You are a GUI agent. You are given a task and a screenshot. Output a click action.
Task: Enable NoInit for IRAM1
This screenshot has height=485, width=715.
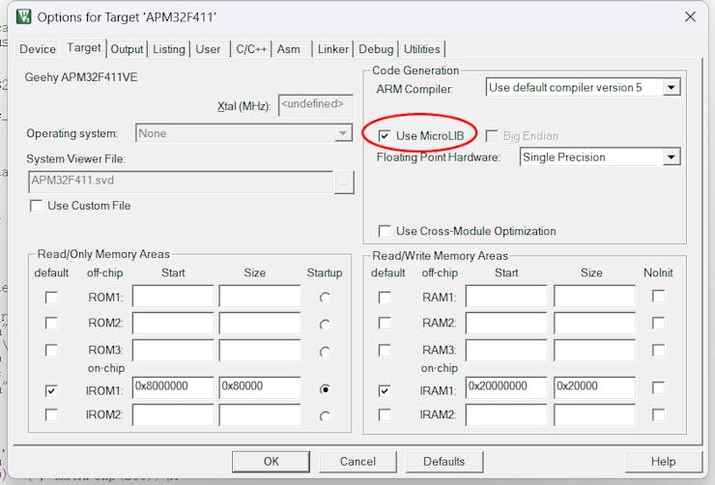(x=658, y=388)
